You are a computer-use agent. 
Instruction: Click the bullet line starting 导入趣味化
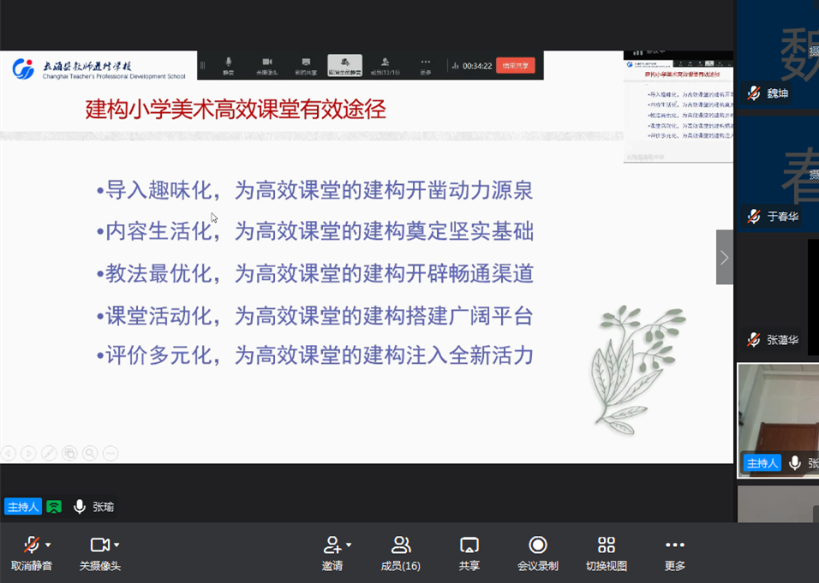click(315, 191)
